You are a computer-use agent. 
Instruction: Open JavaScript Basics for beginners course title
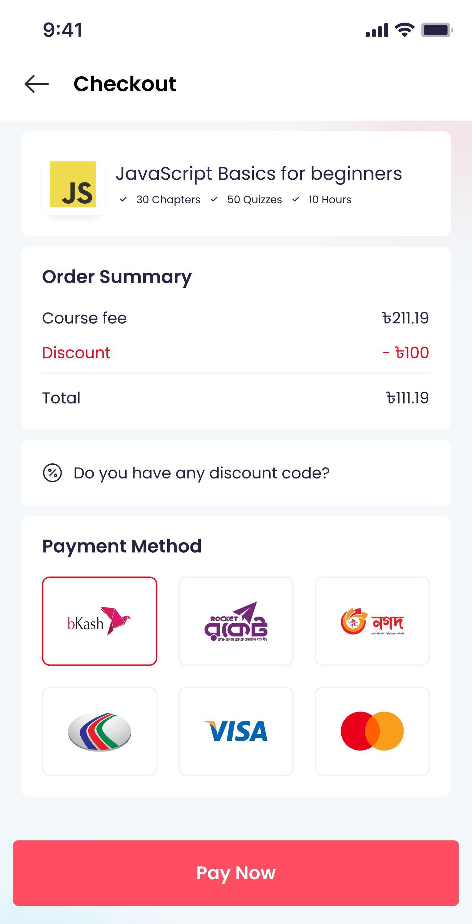pyautogui.click(x=259, y=174)
